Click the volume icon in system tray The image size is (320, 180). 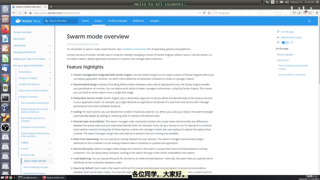[x=286, y=2]
